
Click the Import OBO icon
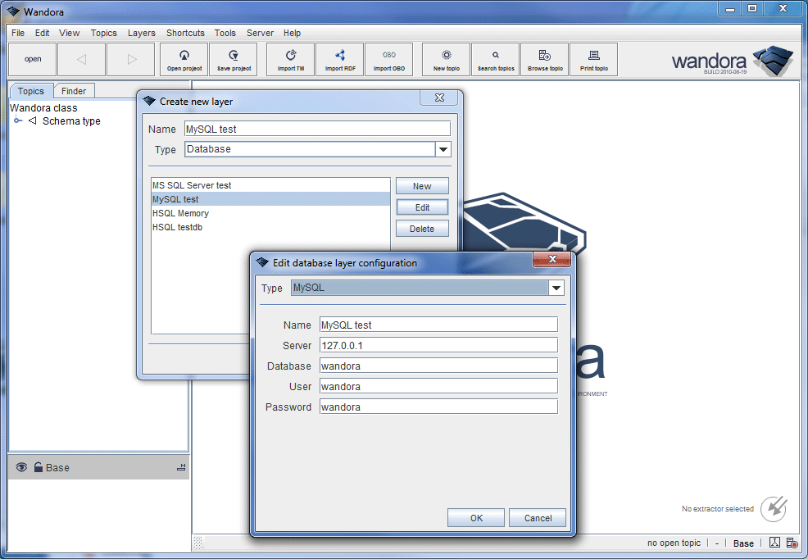(x=388, y=59)
